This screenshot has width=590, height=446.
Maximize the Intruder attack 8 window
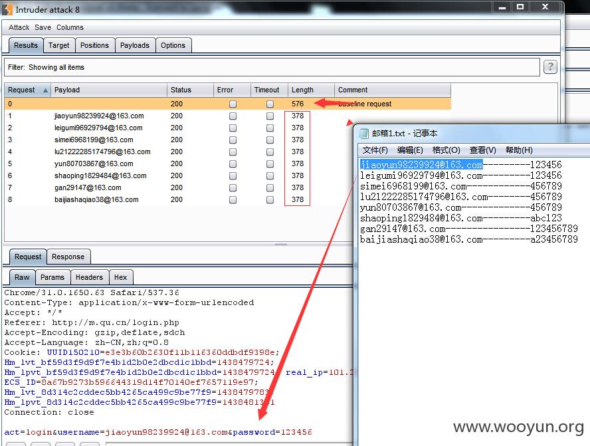[x=520, y=7]
